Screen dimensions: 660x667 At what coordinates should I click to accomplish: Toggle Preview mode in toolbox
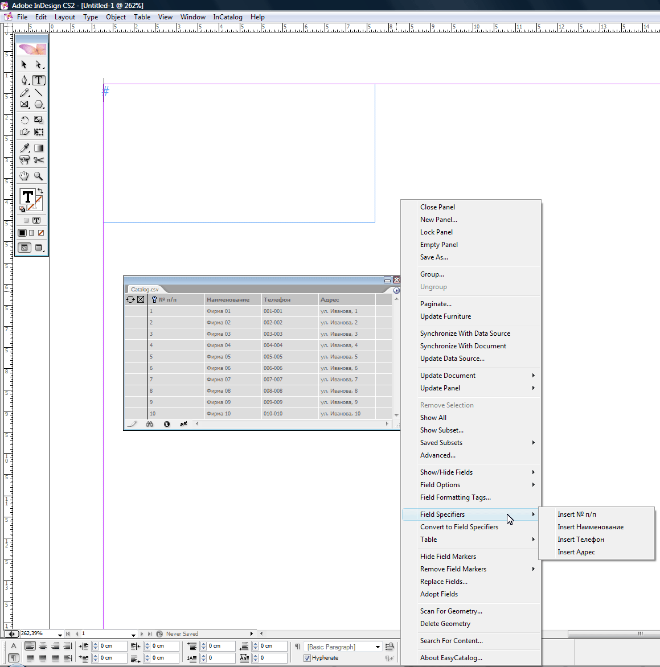(x=39, y=248)
